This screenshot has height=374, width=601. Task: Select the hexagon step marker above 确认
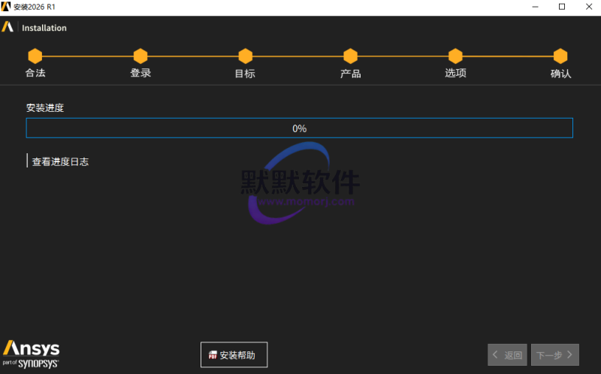(x=560, y=56)
